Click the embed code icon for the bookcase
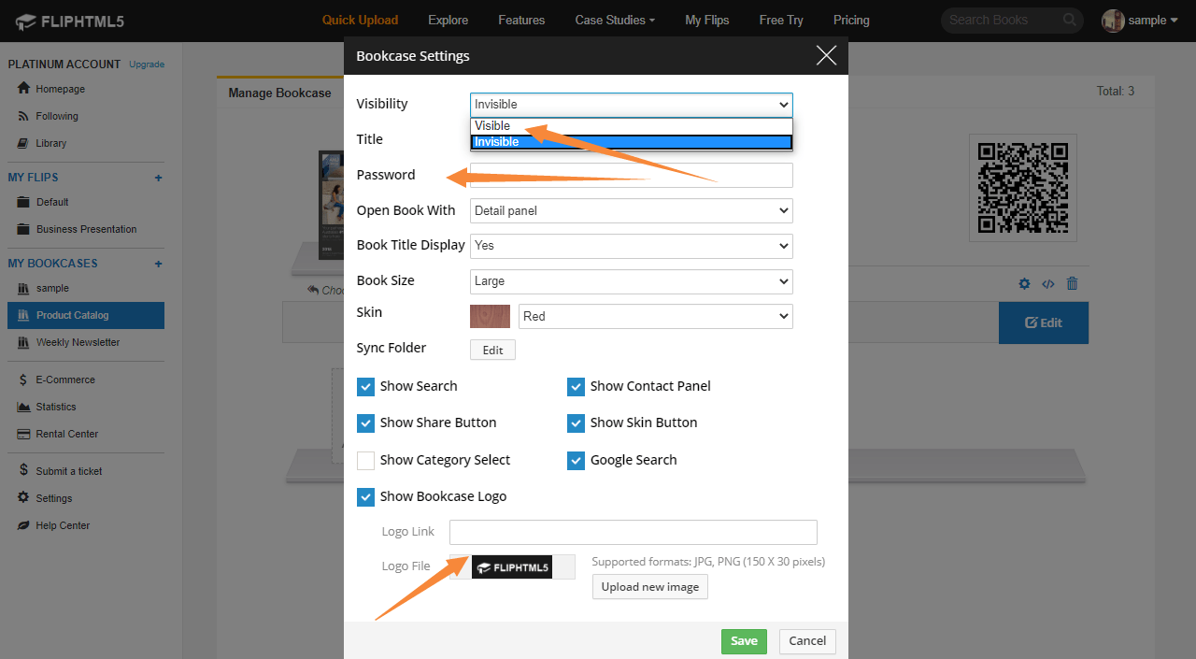The image size is (1196, 659). pyautogui.click(x=1047, y=283)
